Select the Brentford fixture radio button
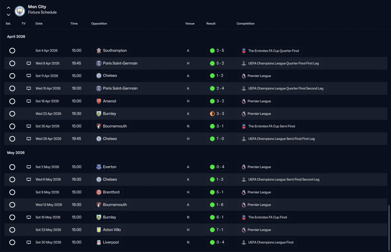 (12, 192)
